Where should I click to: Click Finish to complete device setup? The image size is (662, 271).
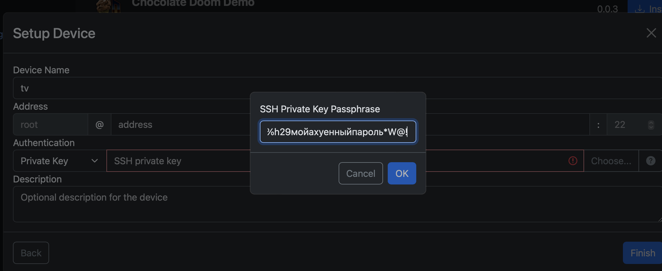click(x=643, y=253)
